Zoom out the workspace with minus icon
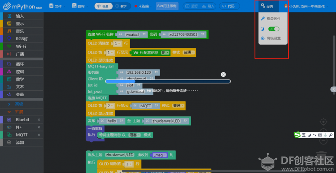Screen dimensions: 336x173 (323, 140)
